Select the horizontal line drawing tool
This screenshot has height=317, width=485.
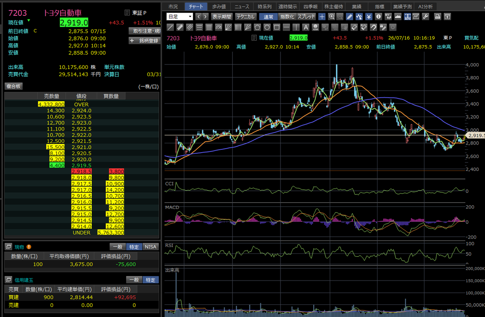pos(286,28)
